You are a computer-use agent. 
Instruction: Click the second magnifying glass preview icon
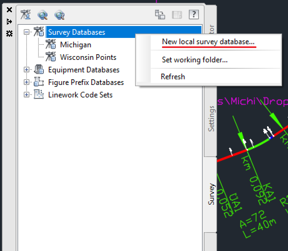(x=60, y=15)
